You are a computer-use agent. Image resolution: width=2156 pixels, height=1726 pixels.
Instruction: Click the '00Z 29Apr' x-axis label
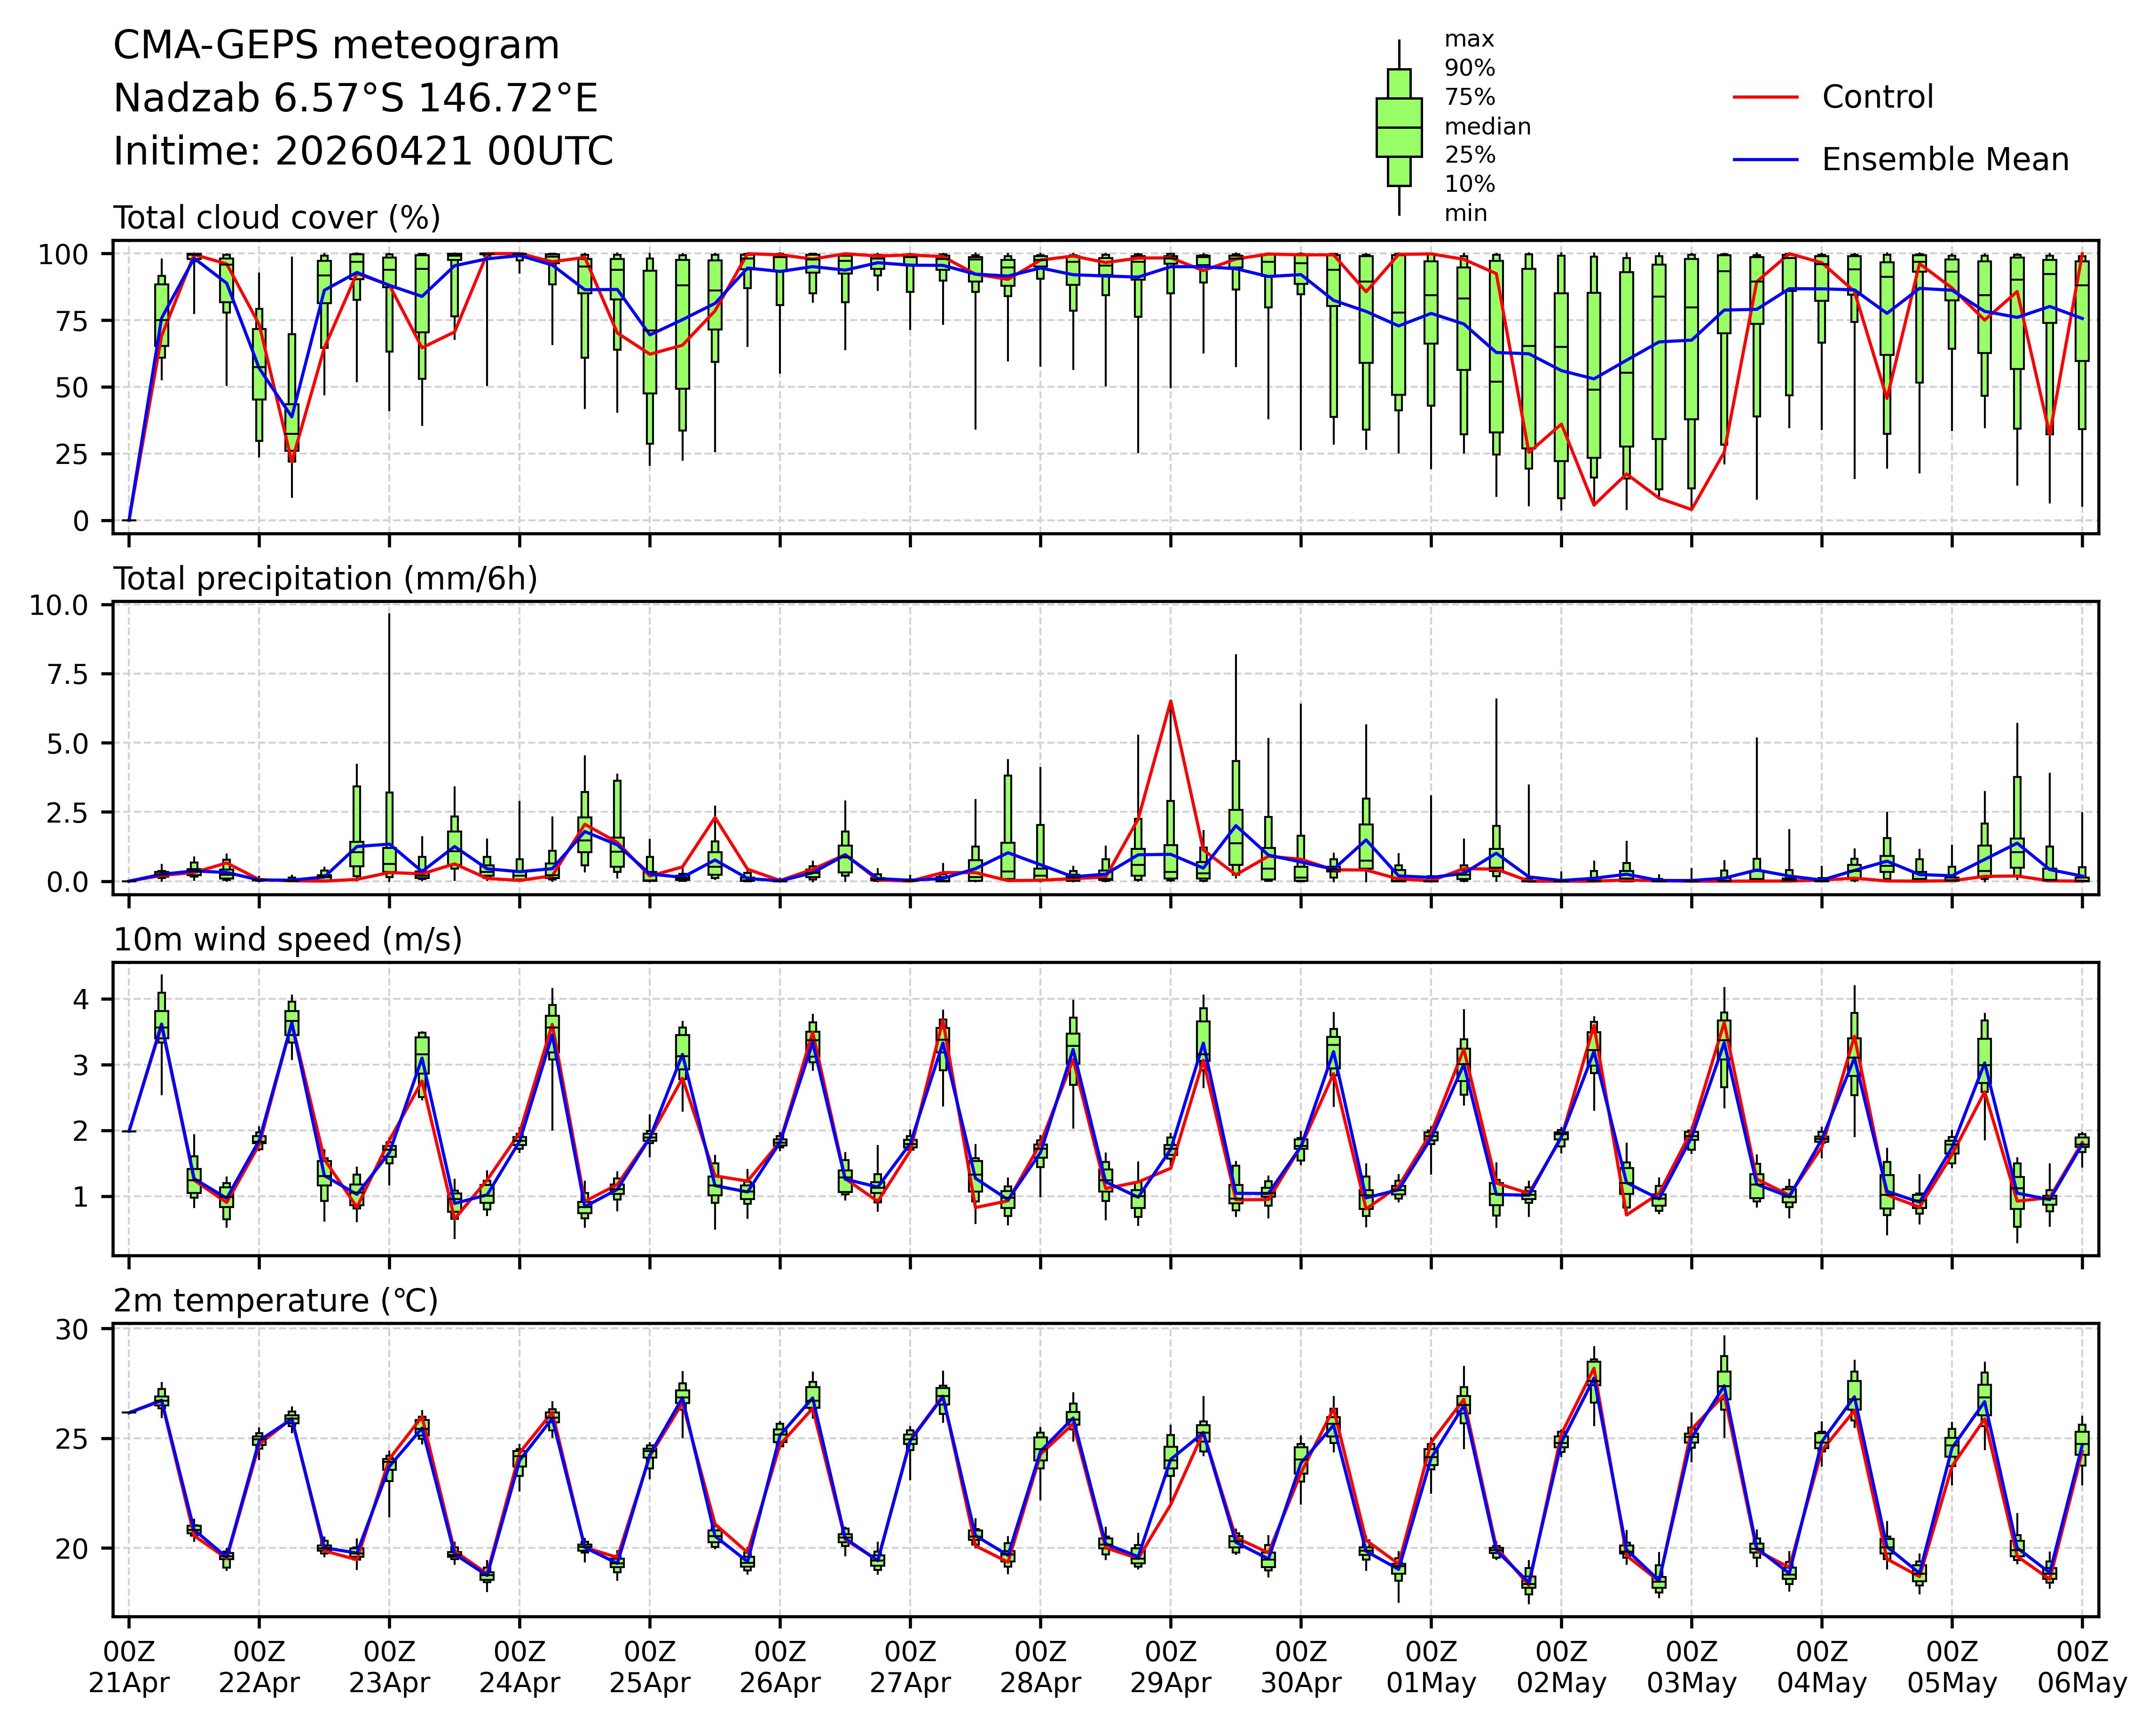[x=1170, y=1667]
